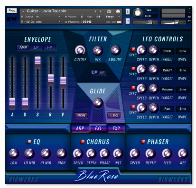Click the previous preset arrow

(x=95, y=11)
